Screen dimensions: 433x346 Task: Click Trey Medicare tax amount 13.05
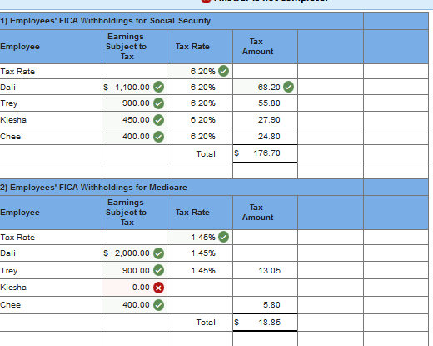point(269,270)
